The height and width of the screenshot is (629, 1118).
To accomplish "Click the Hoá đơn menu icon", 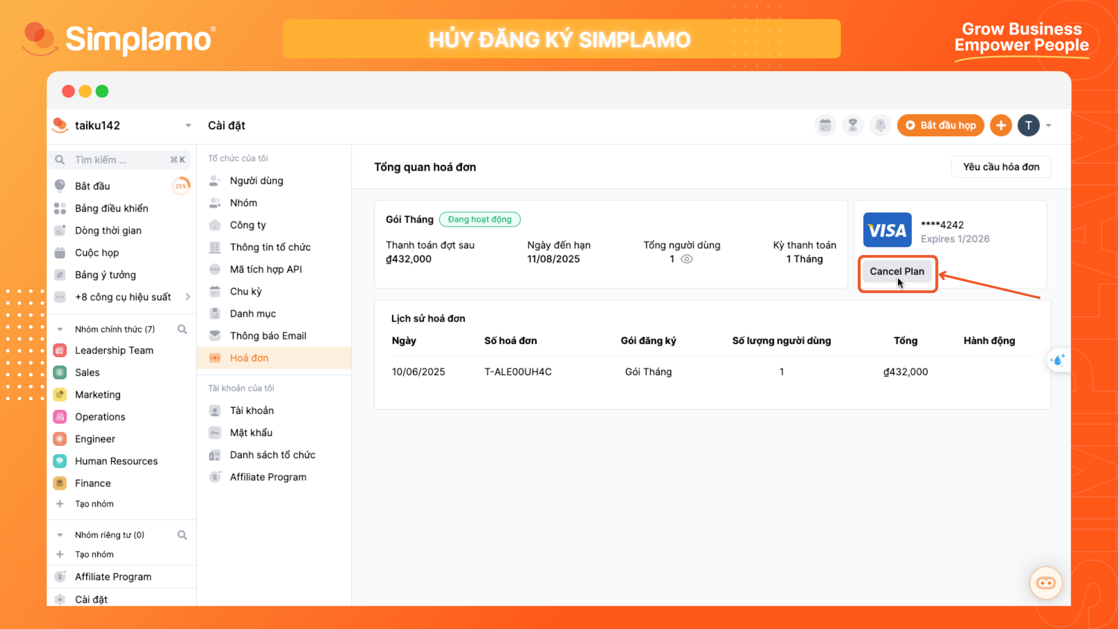I will click(215, 358).
